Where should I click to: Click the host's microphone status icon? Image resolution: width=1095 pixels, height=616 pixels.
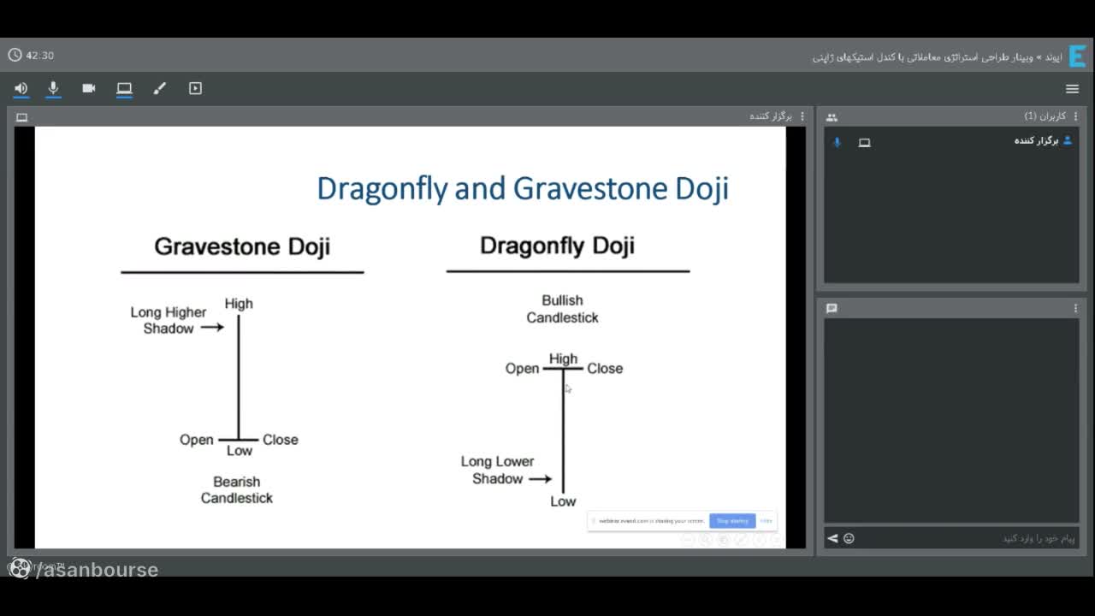pyautogui.click(x=837, y=142)
